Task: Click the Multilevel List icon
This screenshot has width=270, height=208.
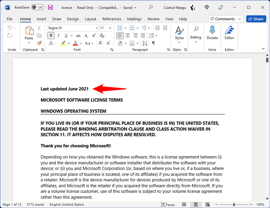Action: pyautogui.click(x=144, y=28)
